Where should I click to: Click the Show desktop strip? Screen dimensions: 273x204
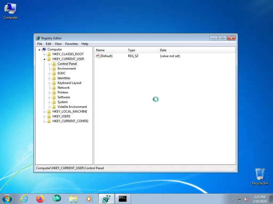point(271,199)
